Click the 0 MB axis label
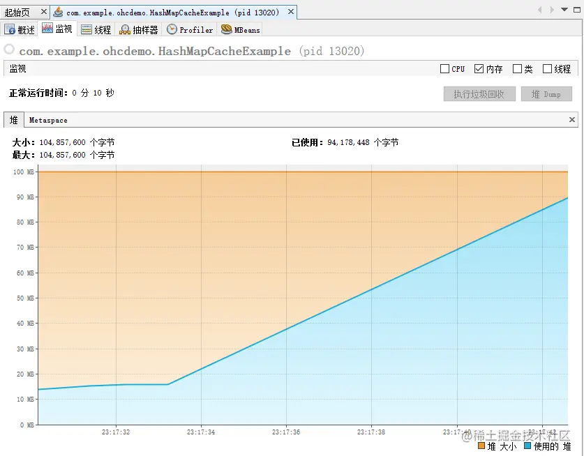 pos(27,425)
